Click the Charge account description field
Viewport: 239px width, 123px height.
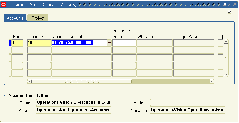(x=74, y=102)
